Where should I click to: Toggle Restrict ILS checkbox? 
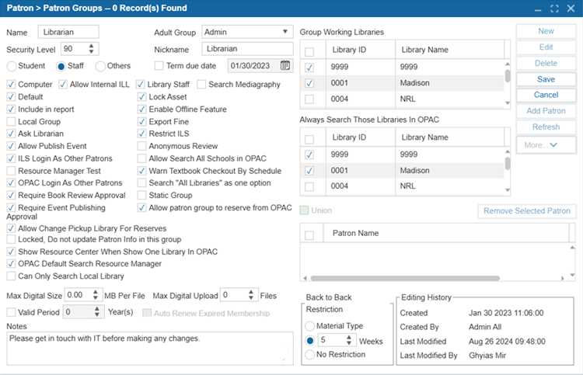pos(141,134)
